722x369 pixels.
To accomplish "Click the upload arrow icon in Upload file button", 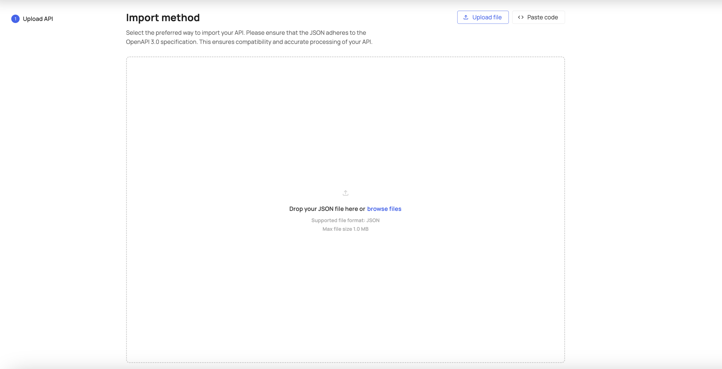I will coord(466,17).
